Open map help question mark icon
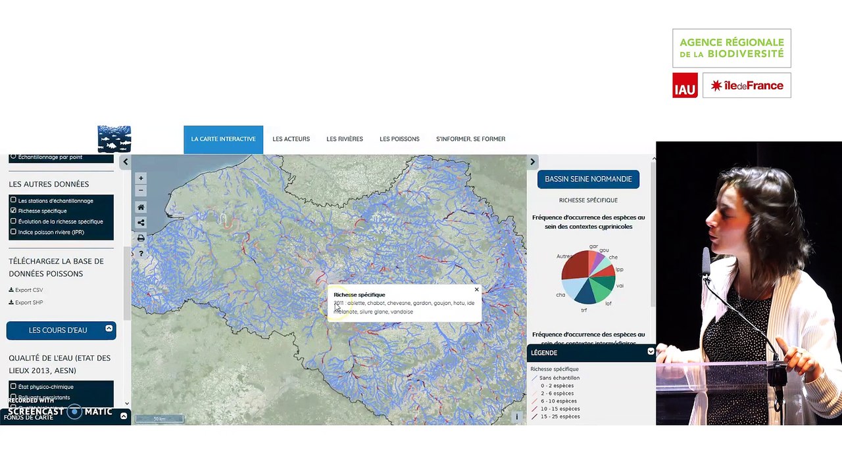The image size is (842, 473). 141,254
